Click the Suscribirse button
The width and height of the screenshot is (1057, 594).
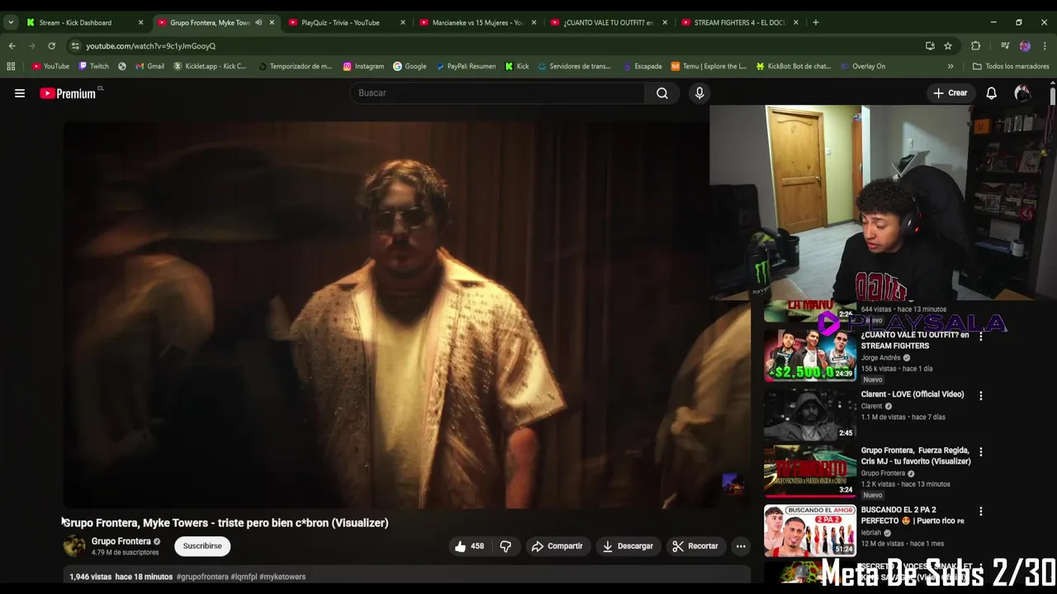pos(202,546)
